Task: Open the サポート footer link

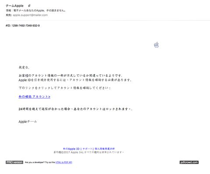Action: point(87,149)
